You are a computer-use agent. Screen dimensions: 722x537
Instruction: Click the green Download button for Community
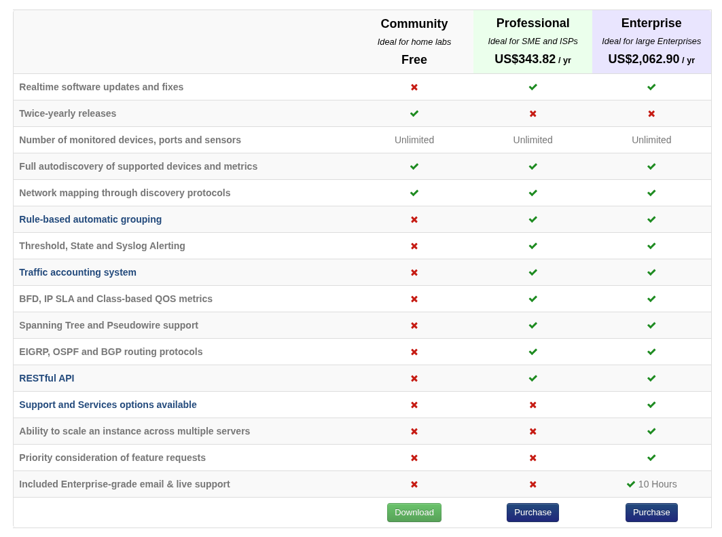coord(414,513)
